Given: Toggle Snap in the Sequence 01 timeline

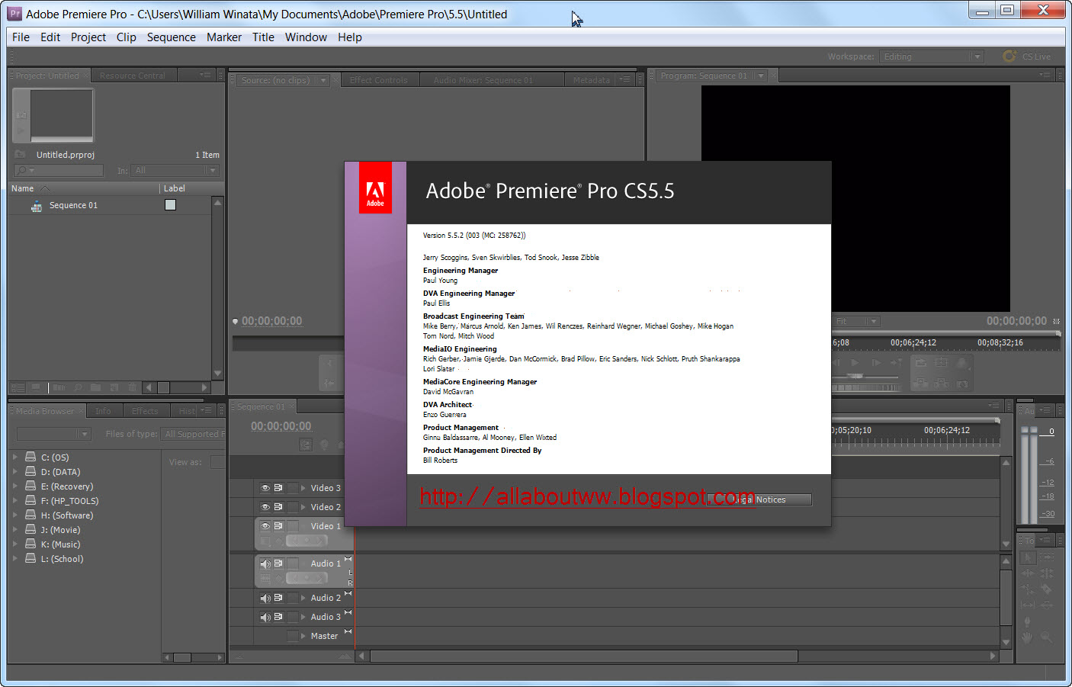Looking at the screenshot, I should pyautogui.click(x=306, y=445).
